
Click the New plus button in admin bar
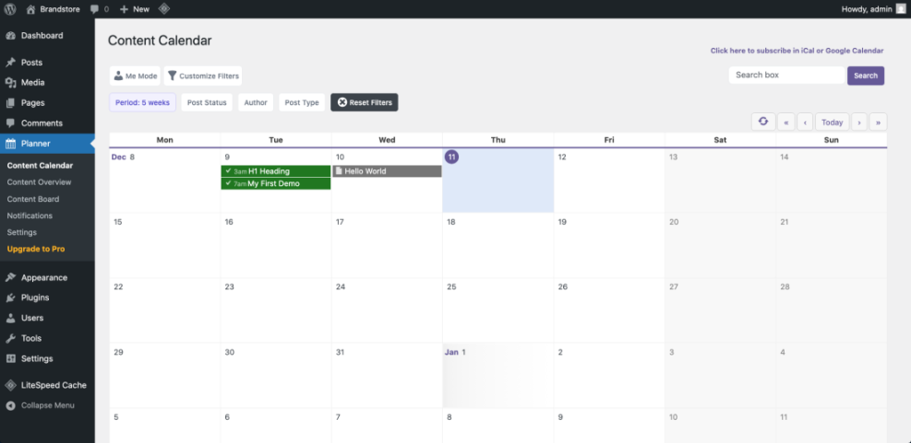pos(135,8)
